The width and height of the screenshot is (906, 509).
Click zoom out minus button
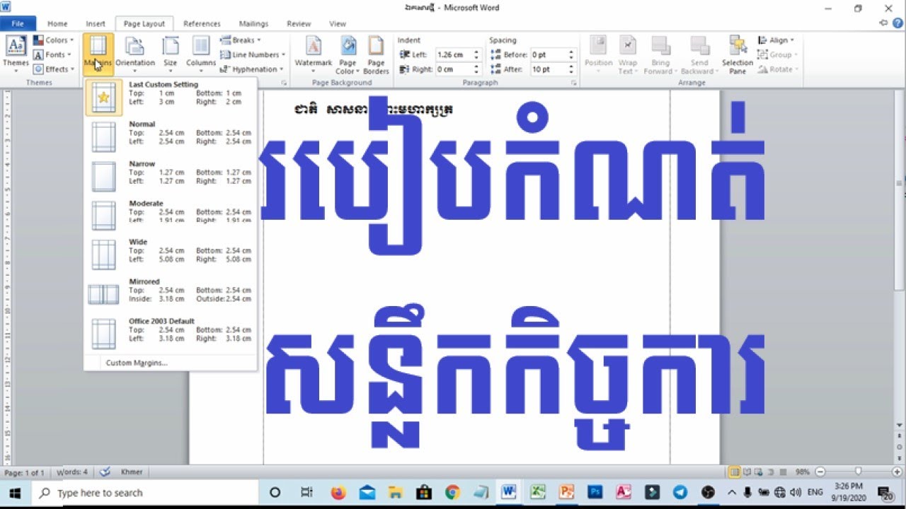click(x=820, y=472)
